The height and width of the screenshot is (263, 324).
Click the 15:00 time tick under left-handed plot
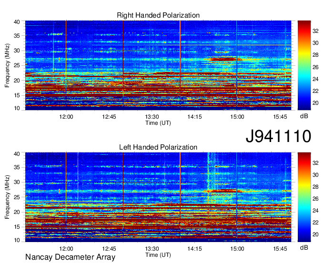tap(237, 249)
